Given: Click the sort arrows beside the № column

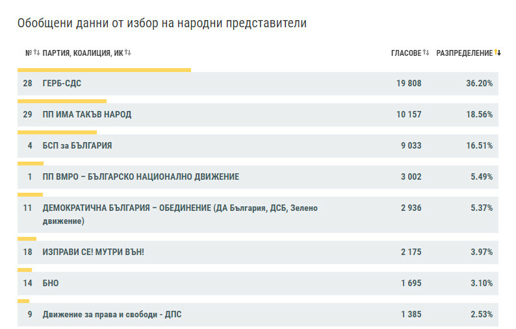Looking at the screenshot, I should pos(36,53).
